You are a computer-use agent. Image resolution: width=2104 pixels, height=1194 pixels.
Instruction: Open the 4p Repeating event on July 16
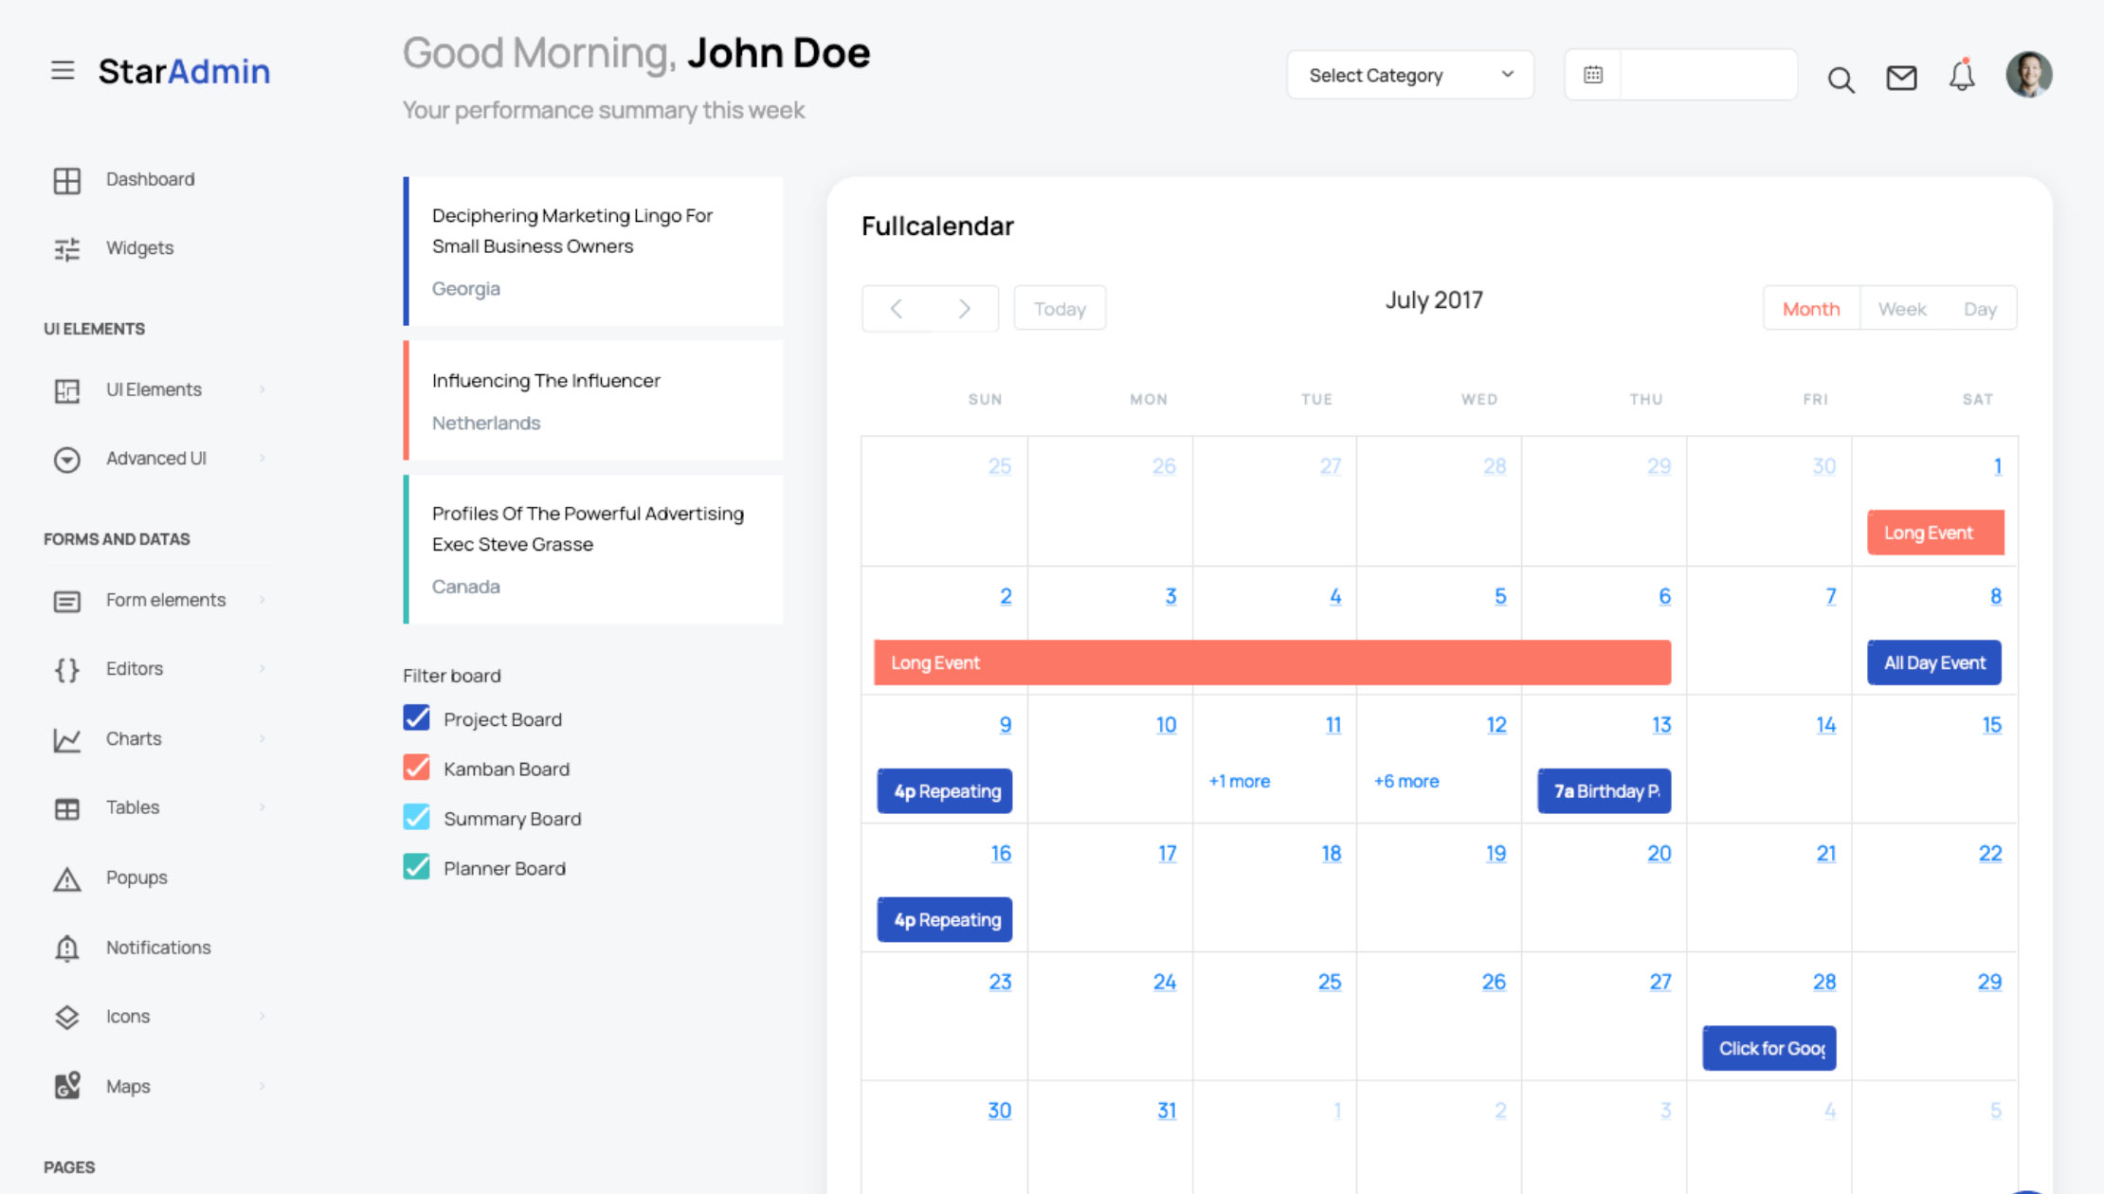click(945, 920)
